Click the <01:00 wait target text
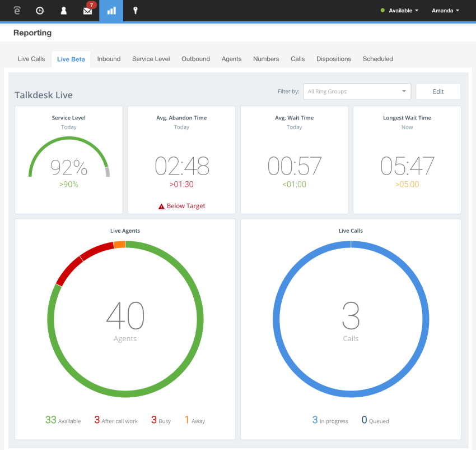The image size is (476, 450). 294,185
